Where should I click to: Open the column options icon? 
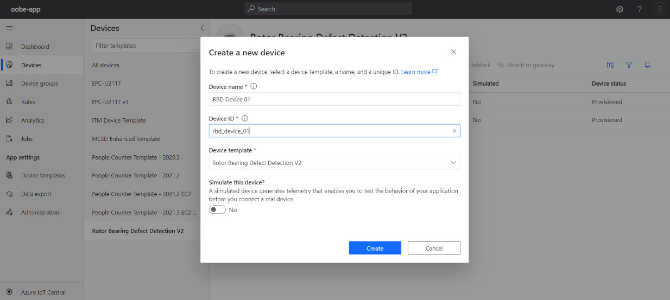coord(610,65)
